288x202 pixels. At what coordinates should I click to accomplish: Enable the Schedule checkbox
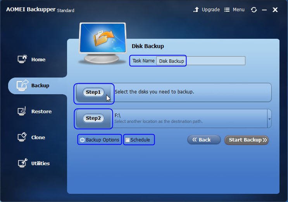point(128,140)
